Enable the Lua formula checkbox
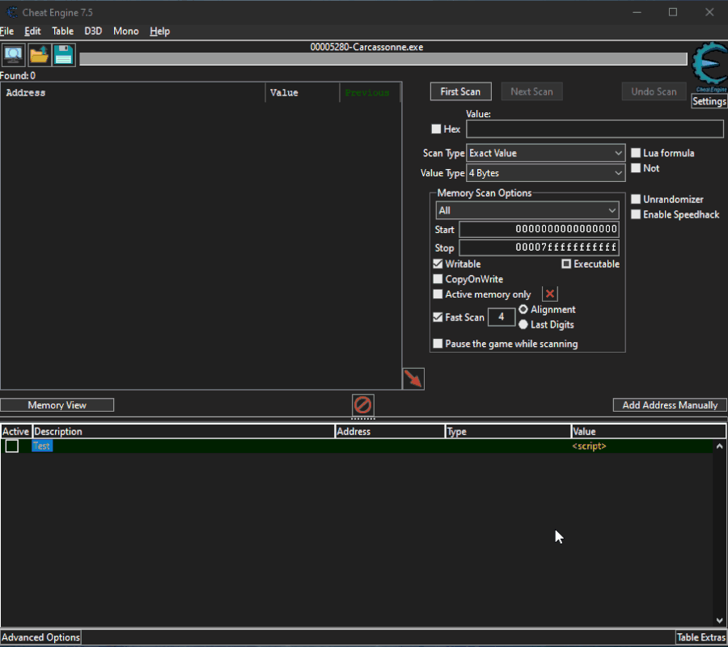The image size is (728, 647). [x=636, y=153]
